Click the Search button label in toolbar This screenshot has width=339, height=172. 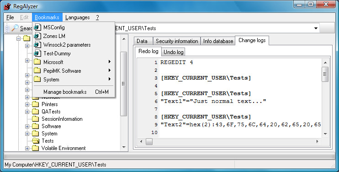point(26,28)
